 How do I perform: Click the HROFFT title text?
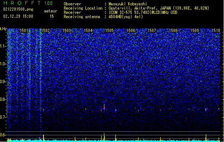[x=22, y=3]
